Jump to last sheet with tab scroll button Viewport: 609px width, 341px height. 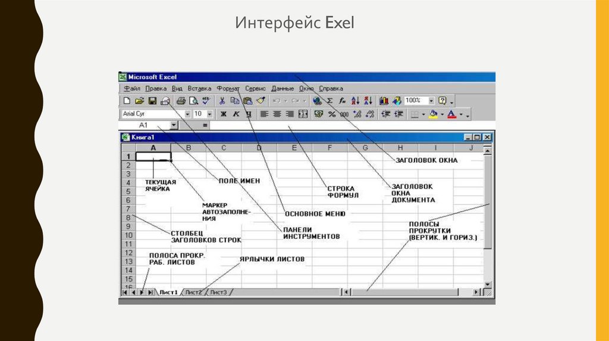(150, 292)
